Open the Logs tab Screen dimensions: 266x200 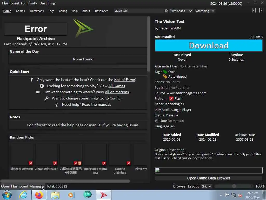pos(51,11)
